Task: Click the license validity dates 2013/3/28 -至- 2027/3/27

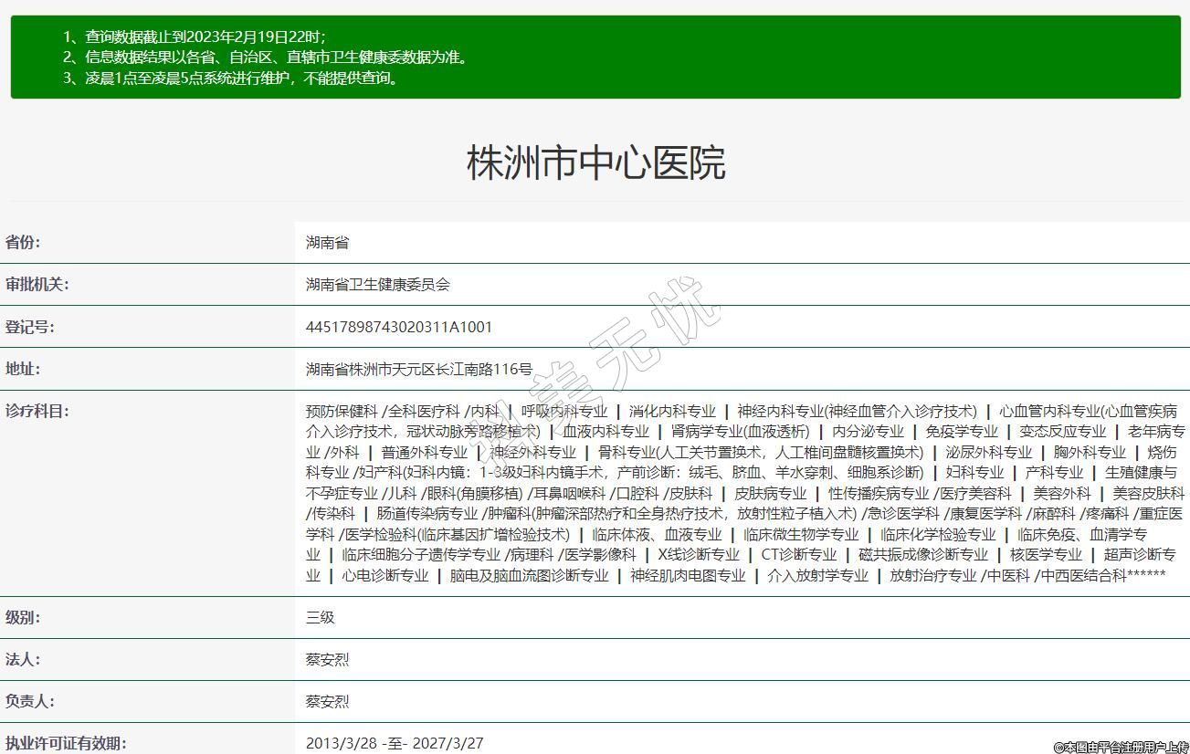Action: (395, 743)
